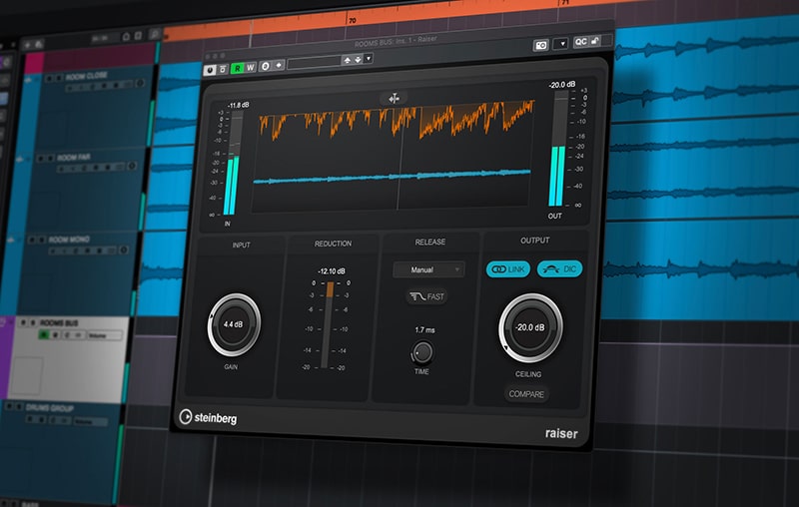Select the ROOM CLOSE track
This screenshot has height=507, width=799.
pos(86,77)
